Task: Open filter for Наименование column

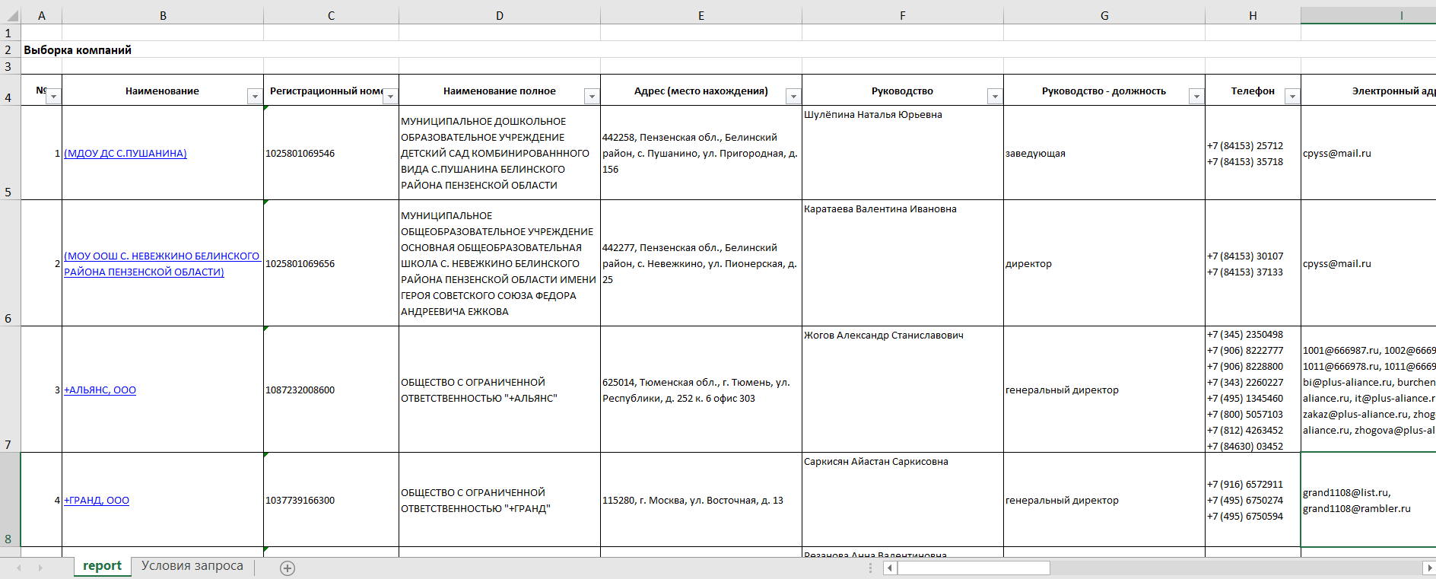Action: pyautogui.click(x=255, y=97)
